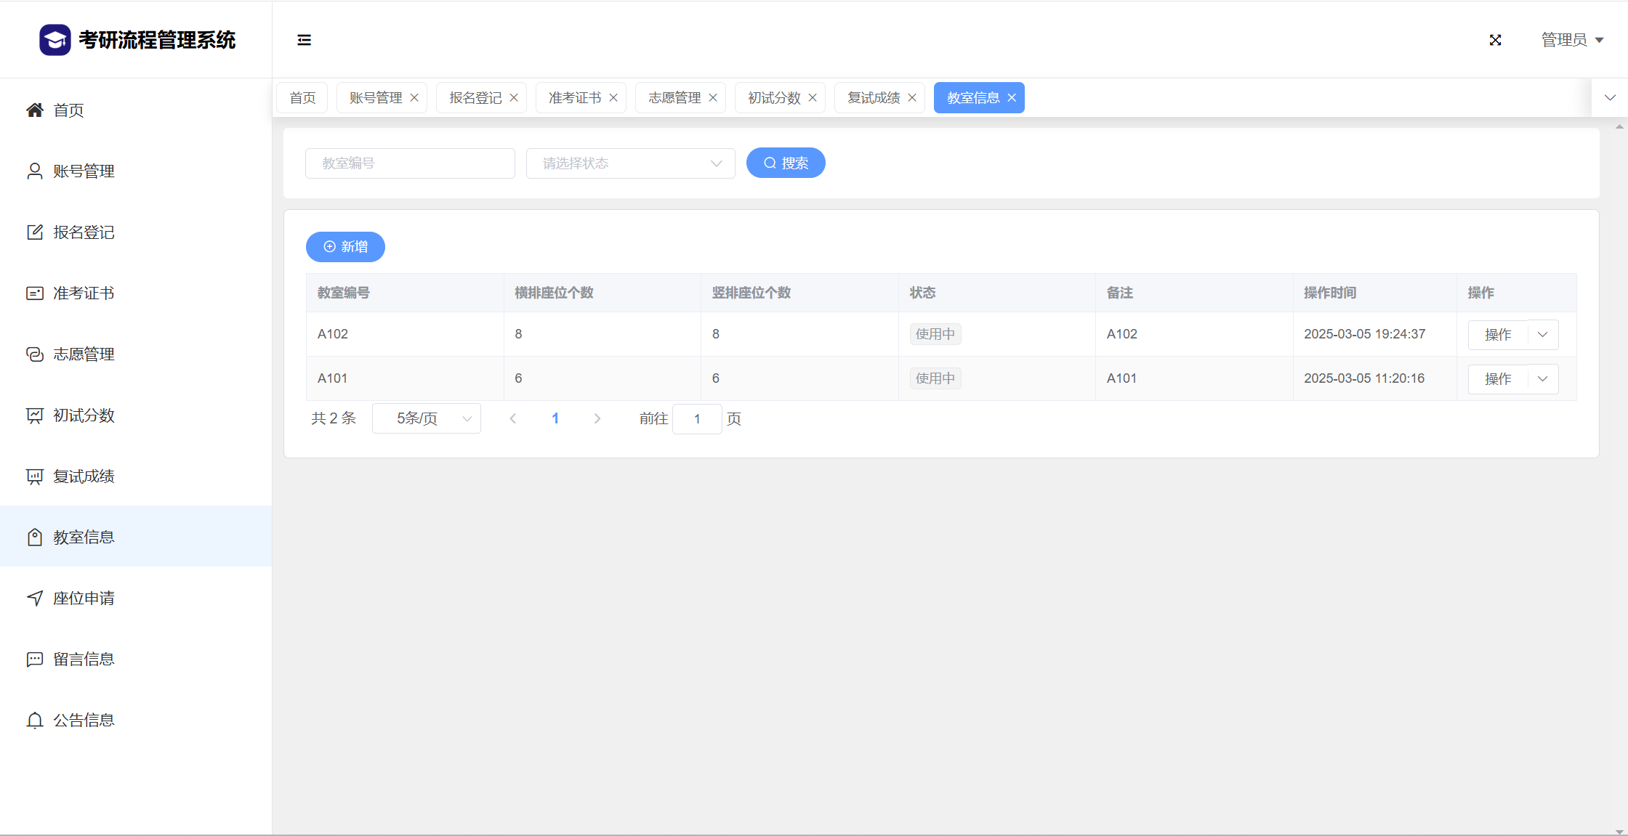Switch to the 志愿管理 tab

pos(674,98)
